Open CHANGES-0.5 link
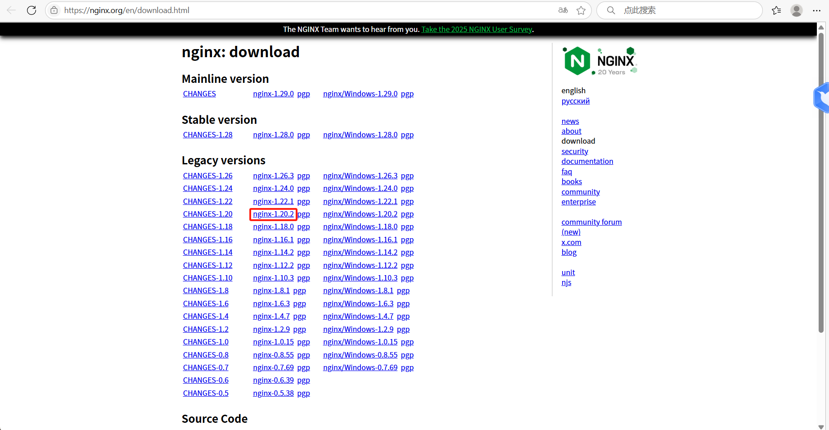Image resolution: width=829 pixels, height=430 pixels. (206, 393)
